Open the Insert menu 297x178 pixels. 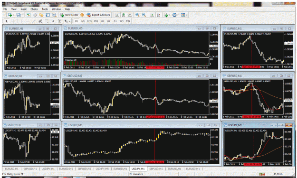(x=24, y=9)
